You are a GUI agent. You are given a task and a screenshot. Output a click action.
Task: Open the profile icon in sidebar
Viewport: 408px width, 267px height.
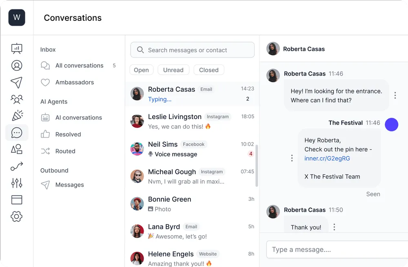pyautogui.click(x=17, y=65)
